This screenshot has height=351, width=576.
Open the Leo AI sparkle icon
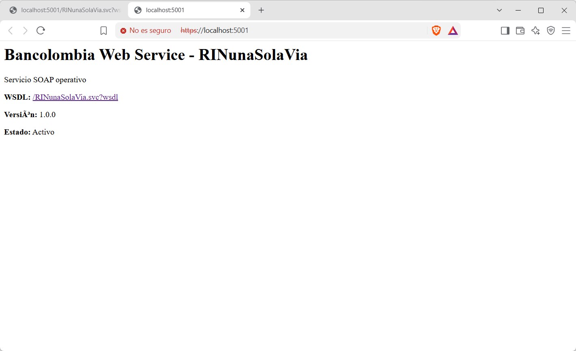point(535,30)
